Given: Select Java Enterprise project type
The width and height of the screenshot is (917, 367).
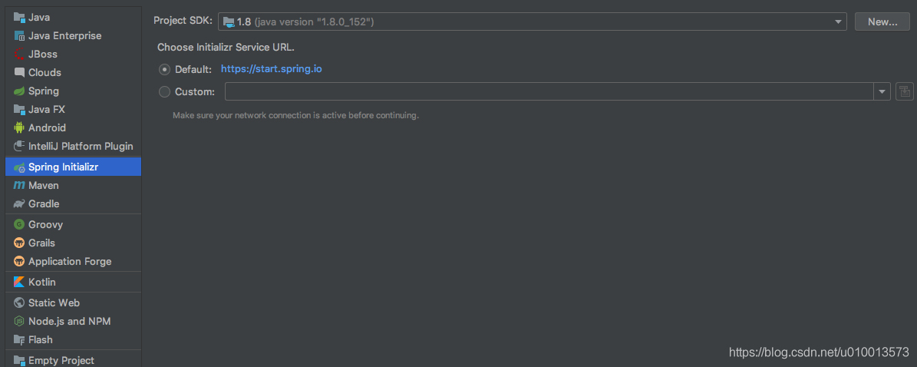Looking at the screenshot, I should point(64,35).
